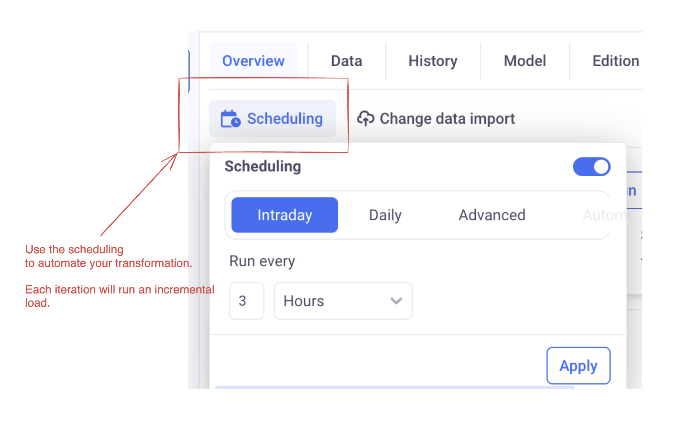Click the Run every label

(262, 261)
